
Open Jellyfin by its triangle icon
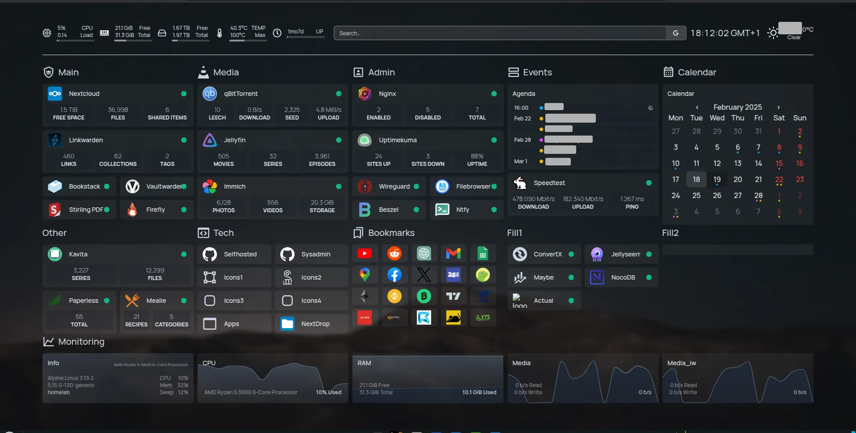pos(210,140)
